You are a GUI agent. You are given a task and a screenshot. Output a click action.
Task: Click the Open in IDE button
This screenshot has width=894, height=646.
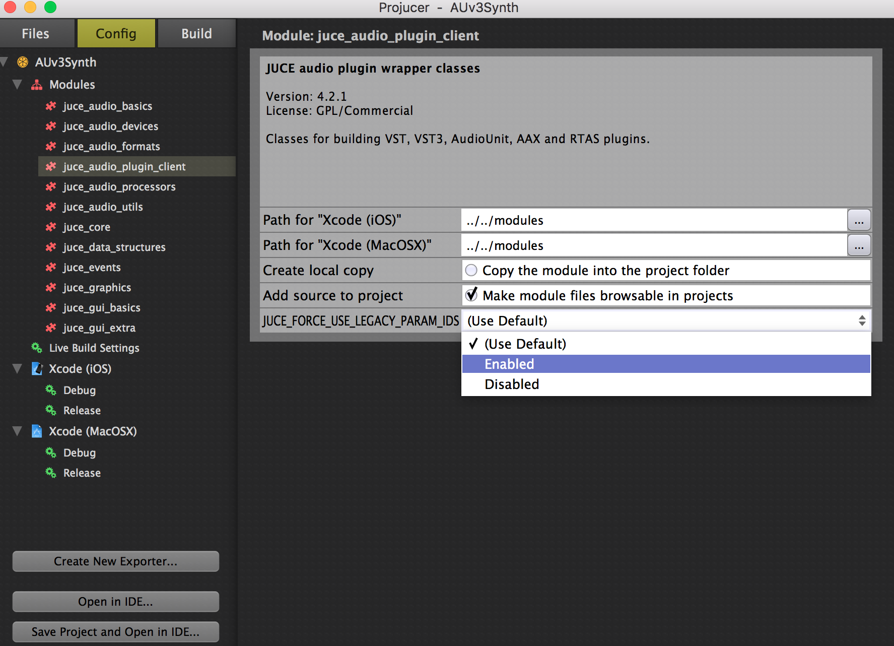tap(116, 602)
